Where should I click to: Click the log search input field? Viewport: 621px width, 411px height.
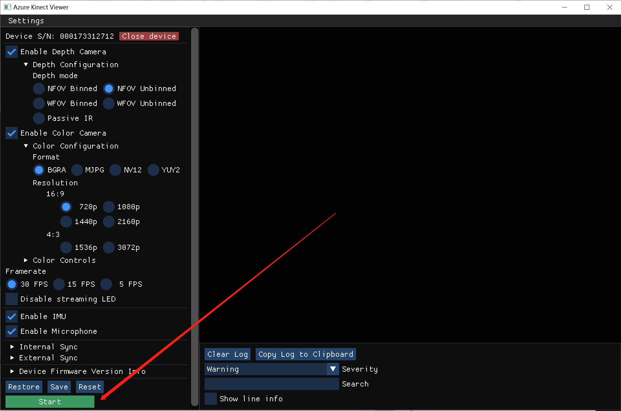pos(272,384)
